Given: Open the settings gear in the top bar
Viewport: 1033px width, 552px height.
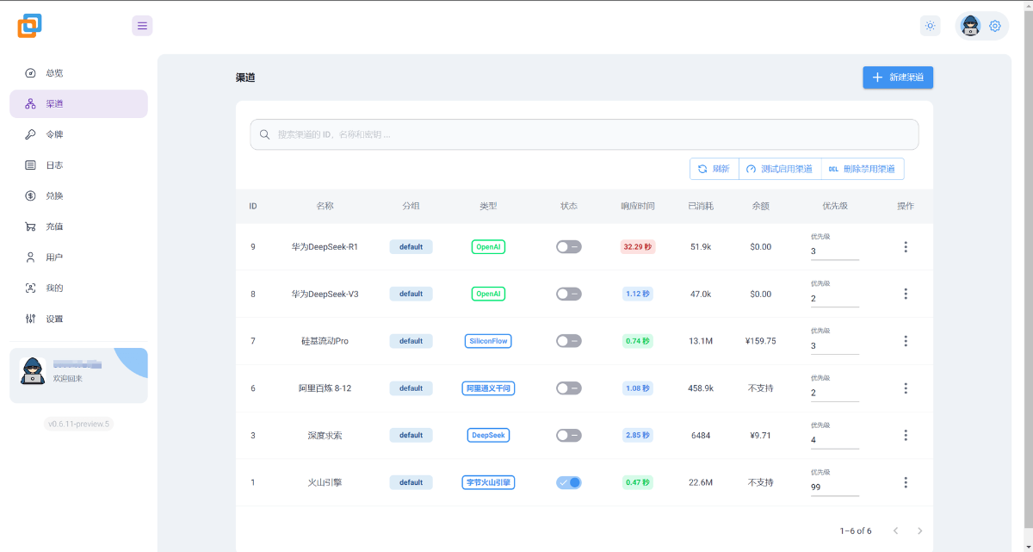Looking at the screenshot, I should (x=995, y=26).
